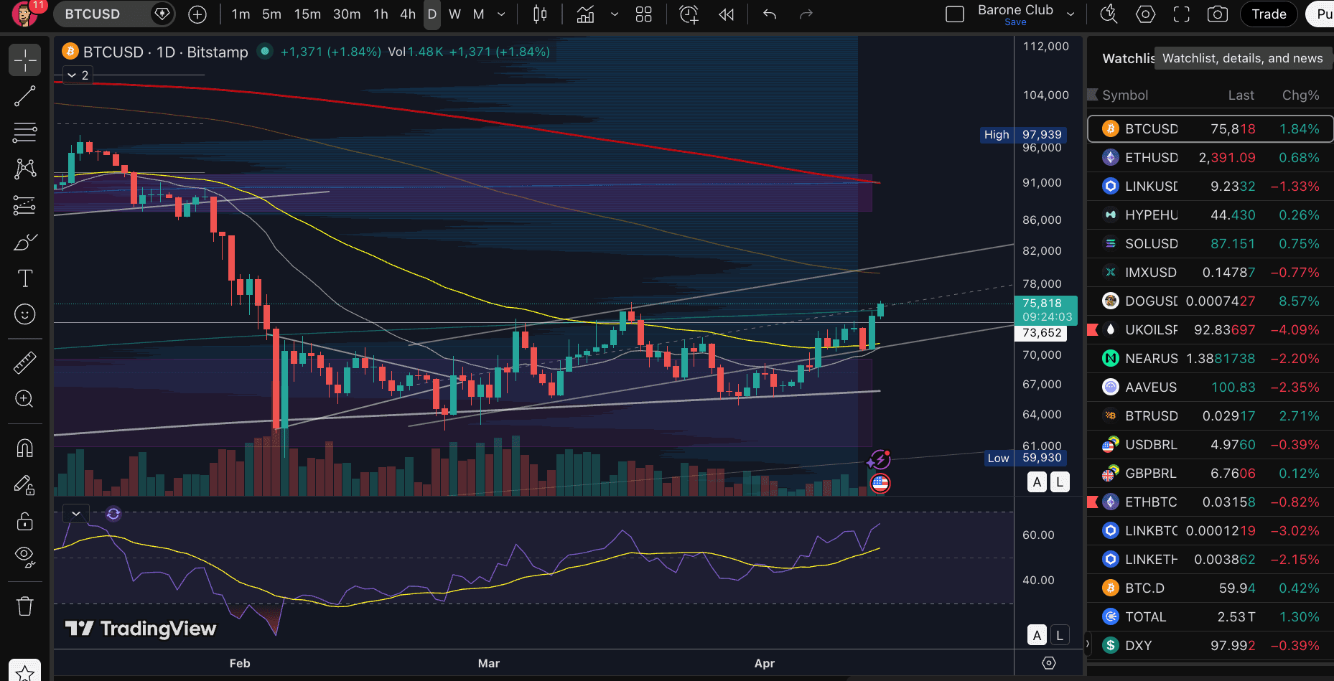Sort watchlist by Chg% column
This screenshot has width=1334, height=681.
click(x=1301, y=95)
